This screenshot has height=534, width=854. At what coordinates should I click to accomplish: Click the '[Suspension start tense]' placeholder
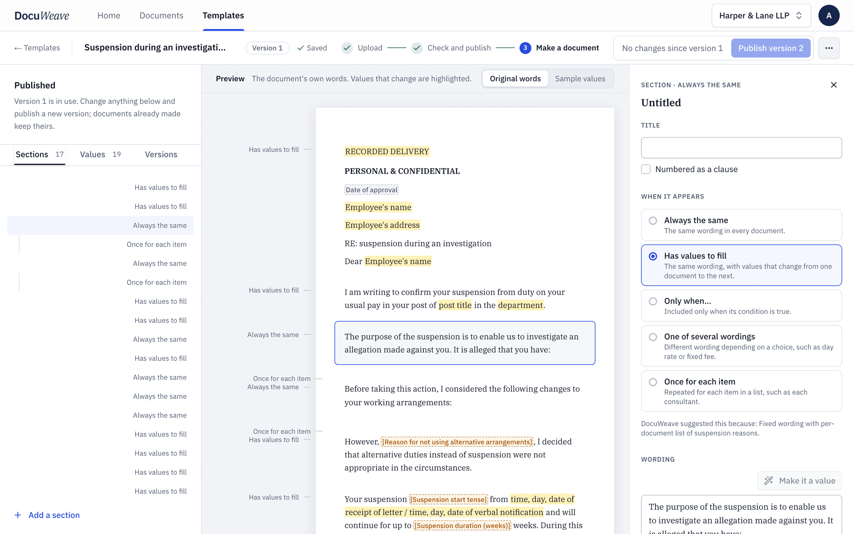448,499
